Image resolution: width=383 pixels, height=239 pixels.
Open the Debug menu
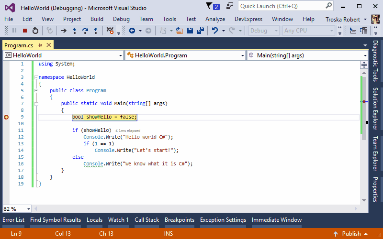121,19
